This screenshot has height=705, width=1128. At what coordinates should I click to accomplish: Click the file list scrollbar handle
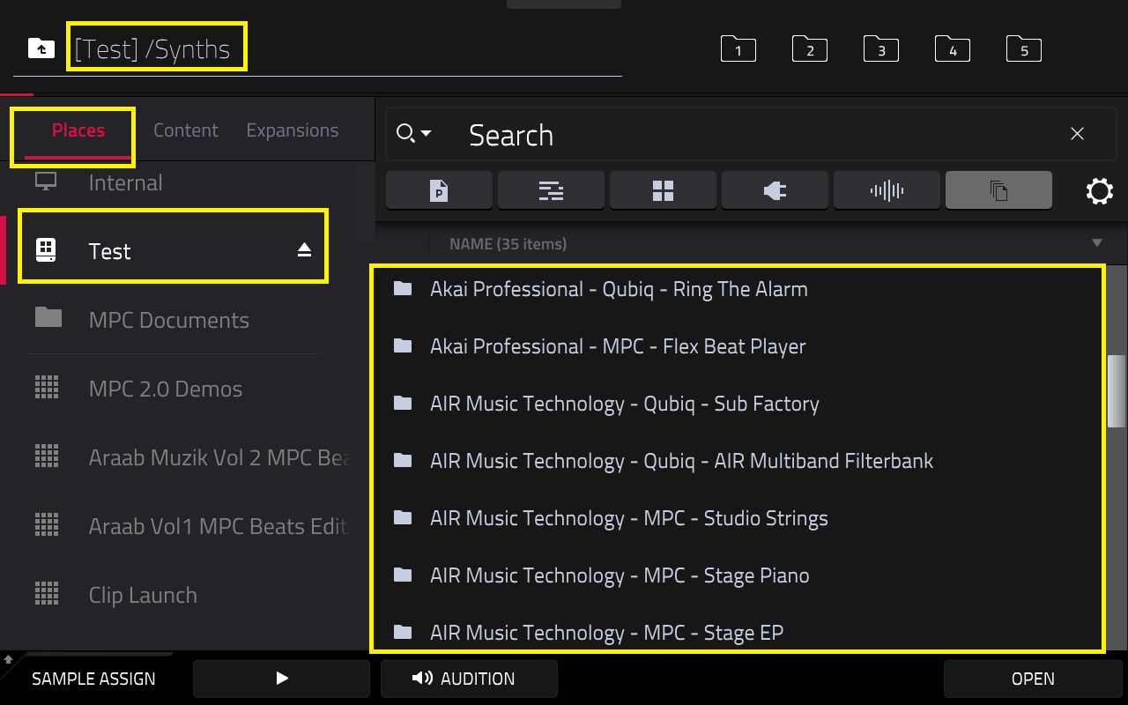click(1117, 390)
